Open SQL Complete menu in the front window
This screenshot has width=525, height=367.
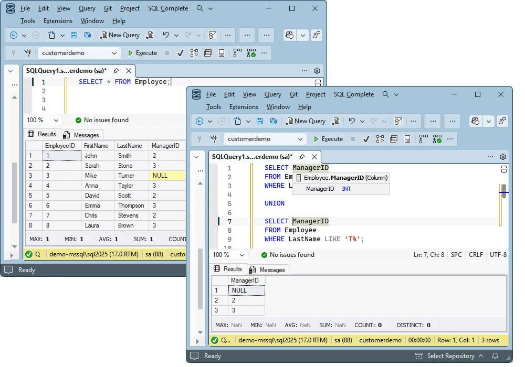click(353, 94)
